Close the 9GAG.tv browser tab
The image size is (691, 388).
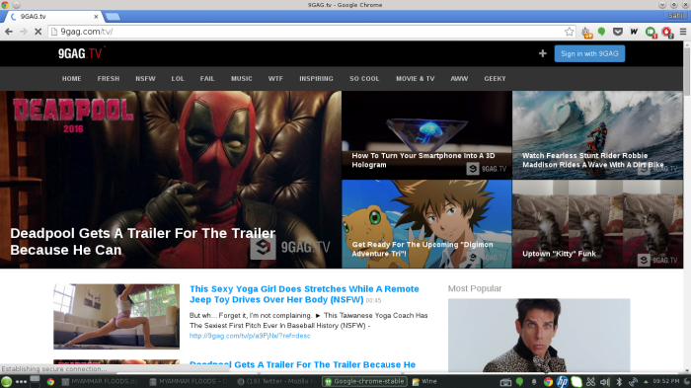[96, 17]
